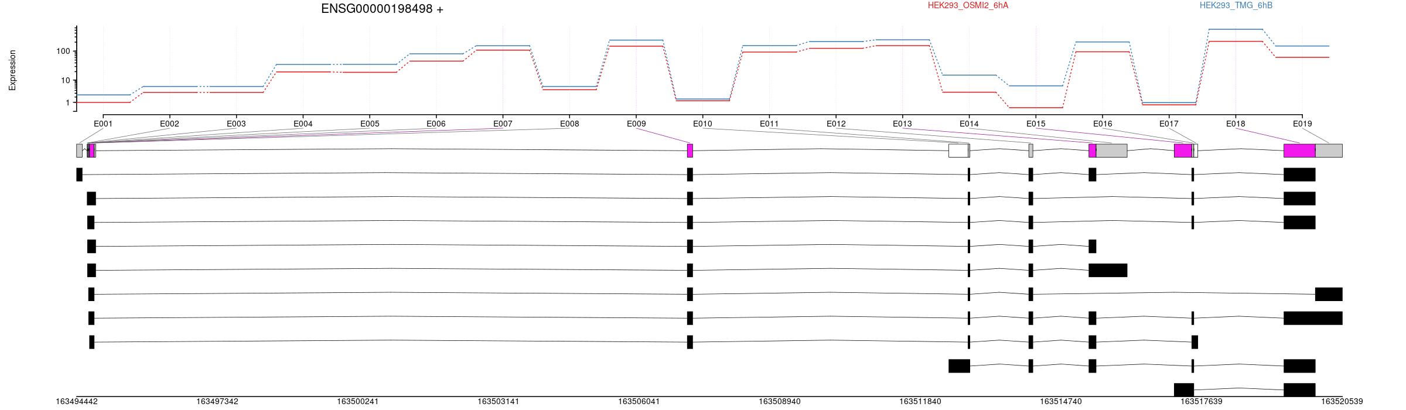This screenshot has width=1406, height=410.
Task: Click exon label E008
Action: 569,124
